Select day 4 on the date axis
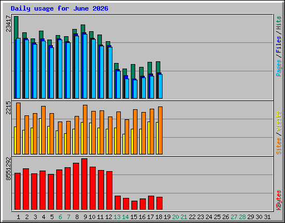This screenshot has width=285, height=223. point(43,217)
